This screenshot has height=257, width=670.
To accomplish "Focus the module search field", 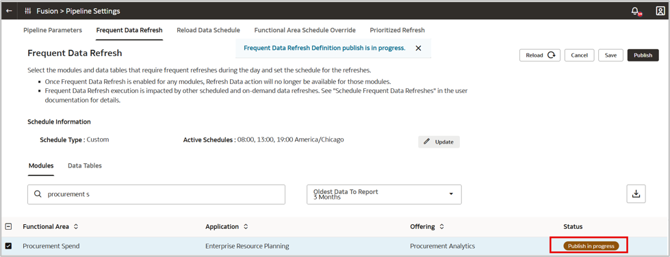I will pos(157,194).
